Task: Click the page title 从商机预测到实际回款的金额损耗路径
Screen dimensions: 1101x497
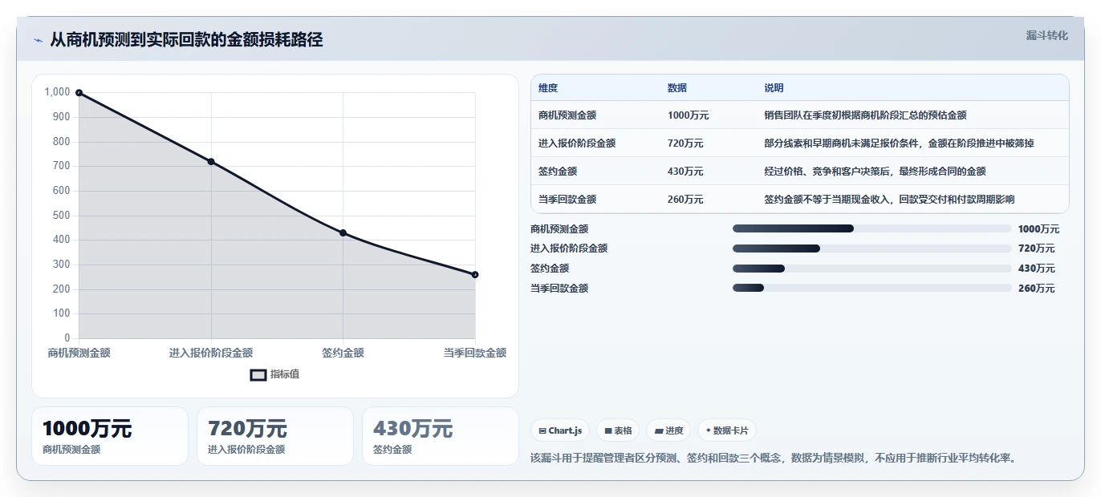Action: pos(186,40)
